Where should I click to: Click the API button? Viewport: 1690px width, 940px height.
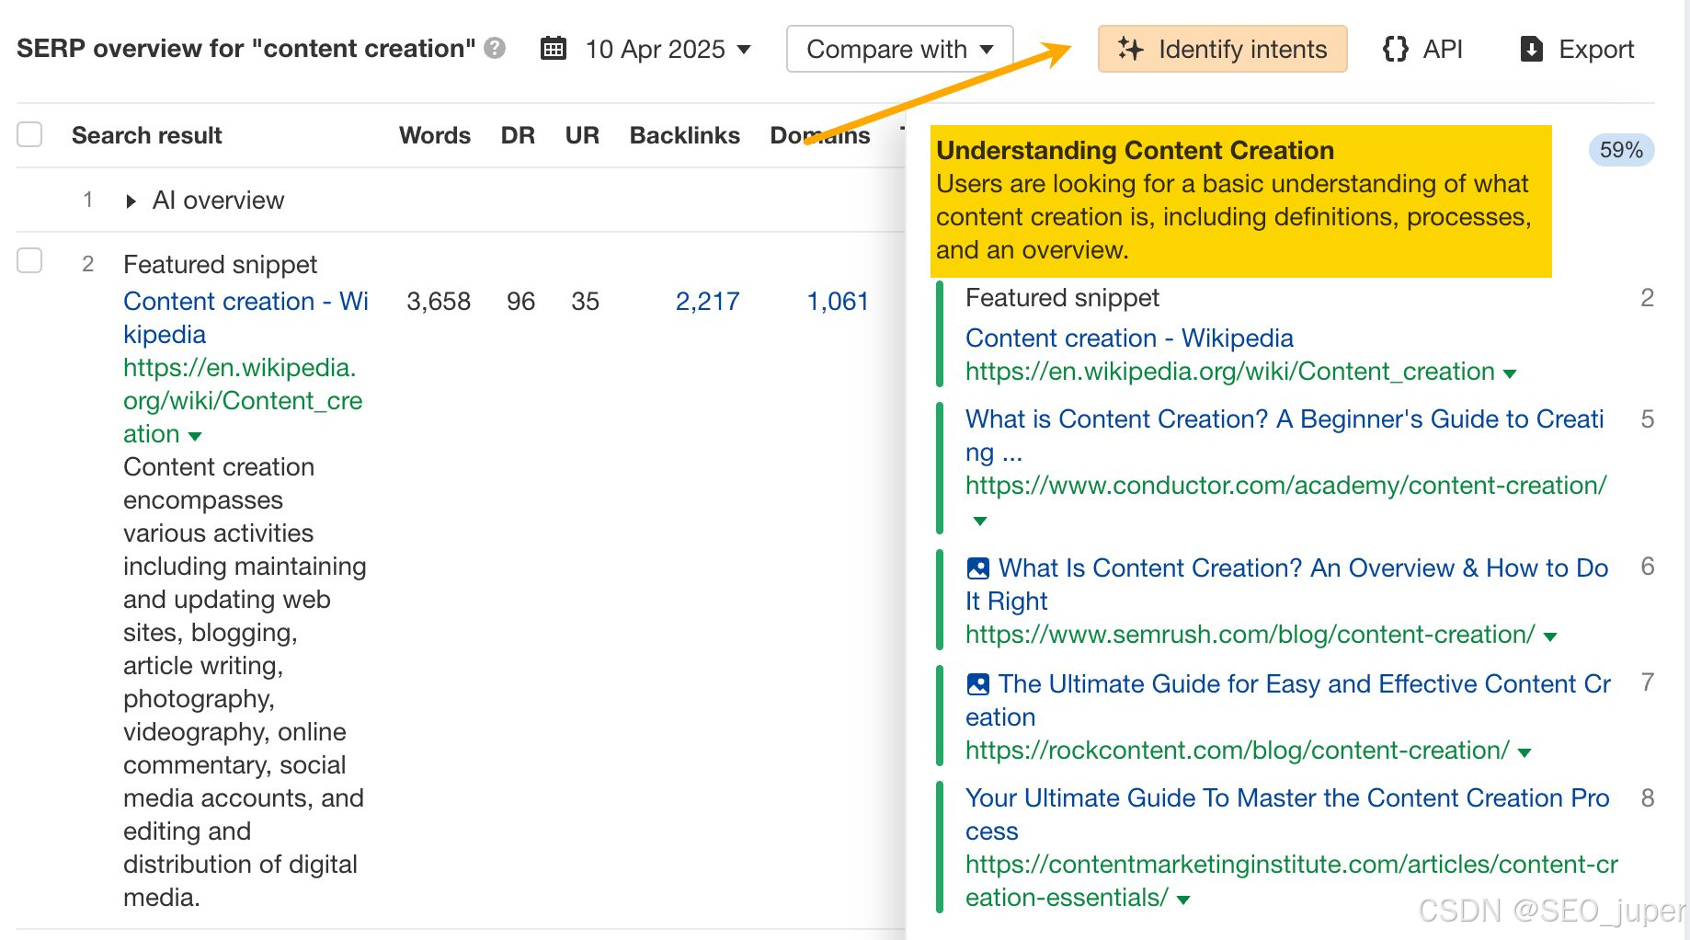click(1422, 49)
